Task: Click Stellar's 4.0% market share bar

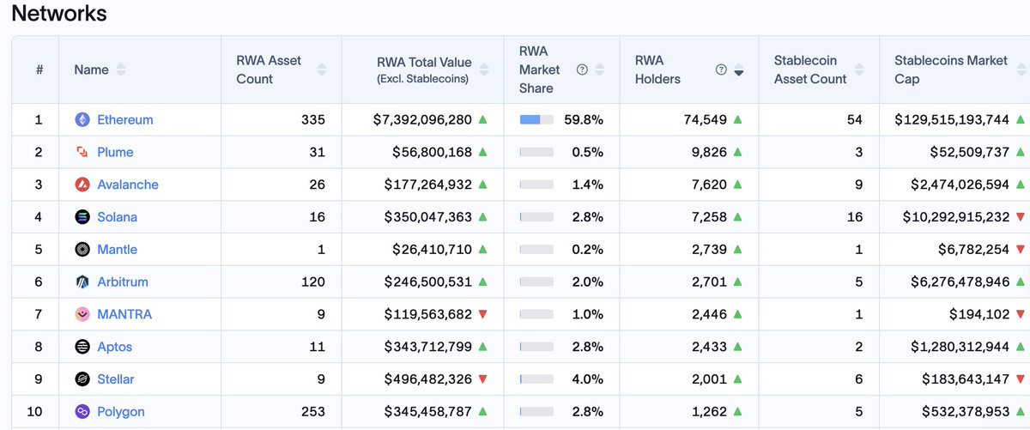Action: coord(536,379)
